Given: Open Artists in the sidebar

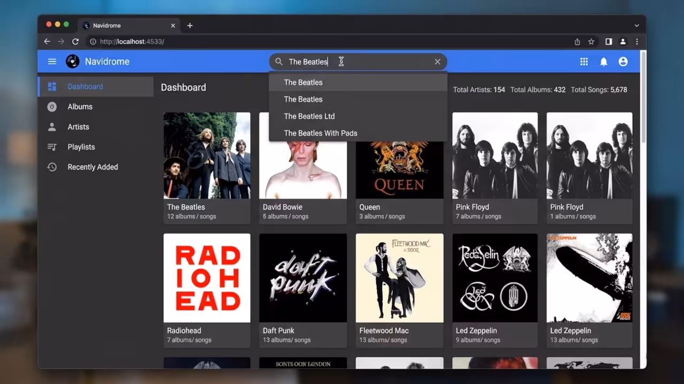Looking at the screenshot, I should (x=96, y=127).
